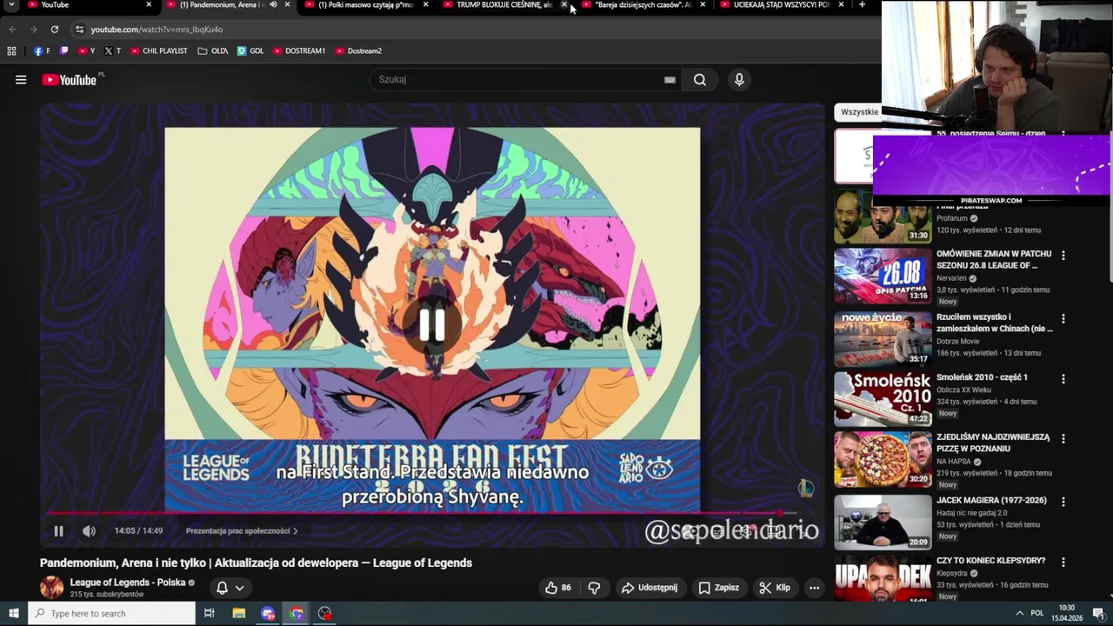Click the address bar URL
Viewport: 1113px width, 626px height.
click(157, 29)
